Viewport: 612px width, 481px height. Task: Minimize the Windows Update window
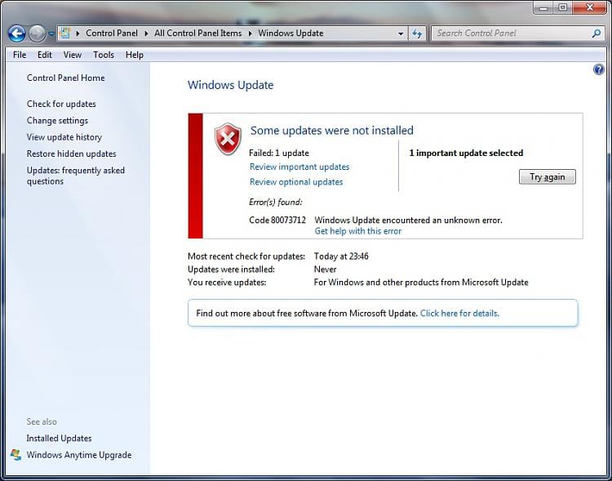(x=543, y=7)
